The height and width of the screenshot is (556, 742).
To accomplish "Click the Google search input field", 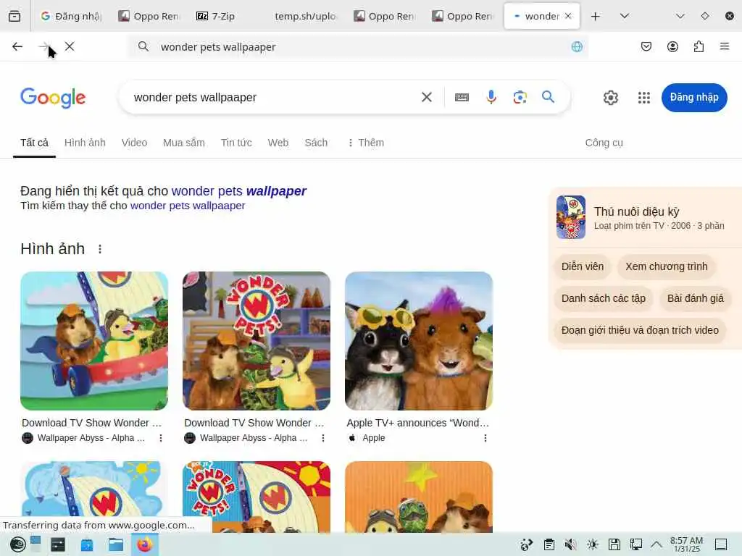I will click(x=270, y=97).
